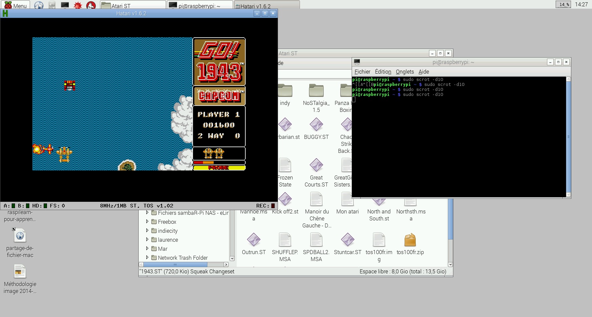This screenshot has height=317, width=592.
Task: Switch to the Atari ST taskbar window
Action: click(x=133, y=5)
